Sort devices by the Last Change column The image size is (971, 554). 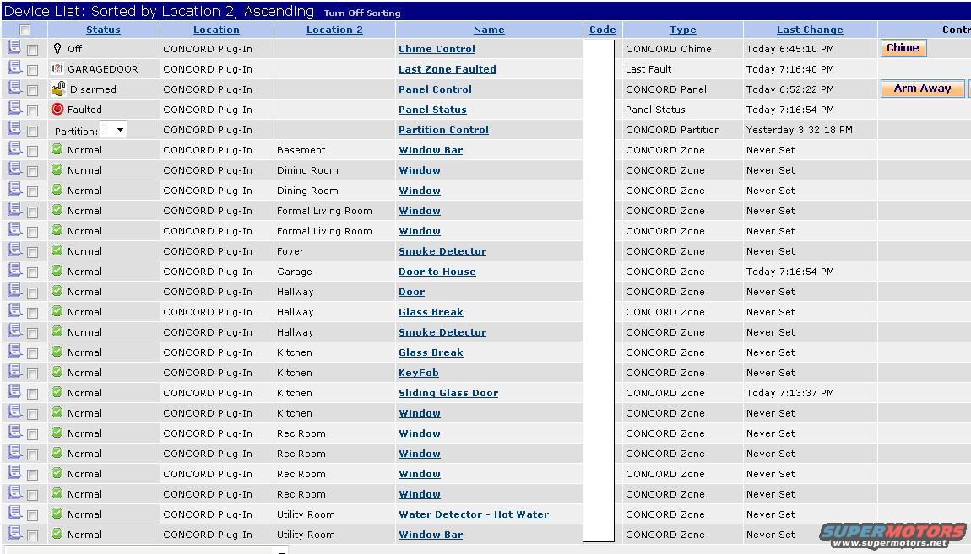(809, 30)
